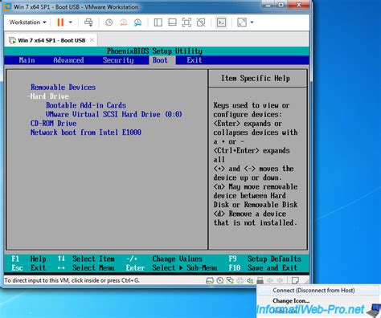This screenshot has height=318, width=381.
Task: Click the sound card status icon
Action: coord(250,280)
